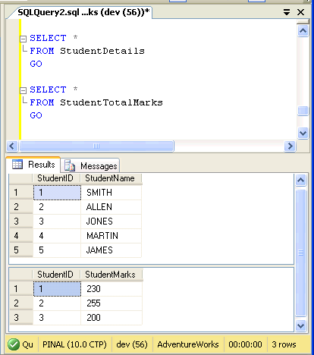Close the SQLQuery2.sql query window
314x355 pixels.
tap(300, 12)
